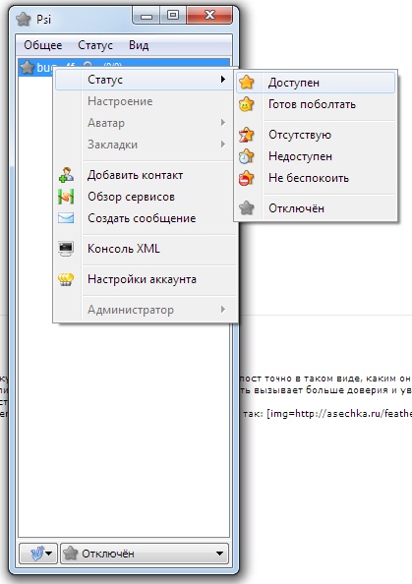Set status to Не беспокоить
Viewport: 412px width, 584px height.
click(316, 178)
